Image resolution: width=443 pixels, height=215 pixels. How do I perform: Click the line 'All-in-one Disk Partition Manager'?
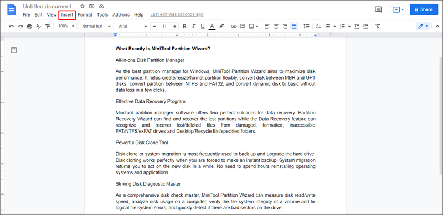tap(150, 60)
